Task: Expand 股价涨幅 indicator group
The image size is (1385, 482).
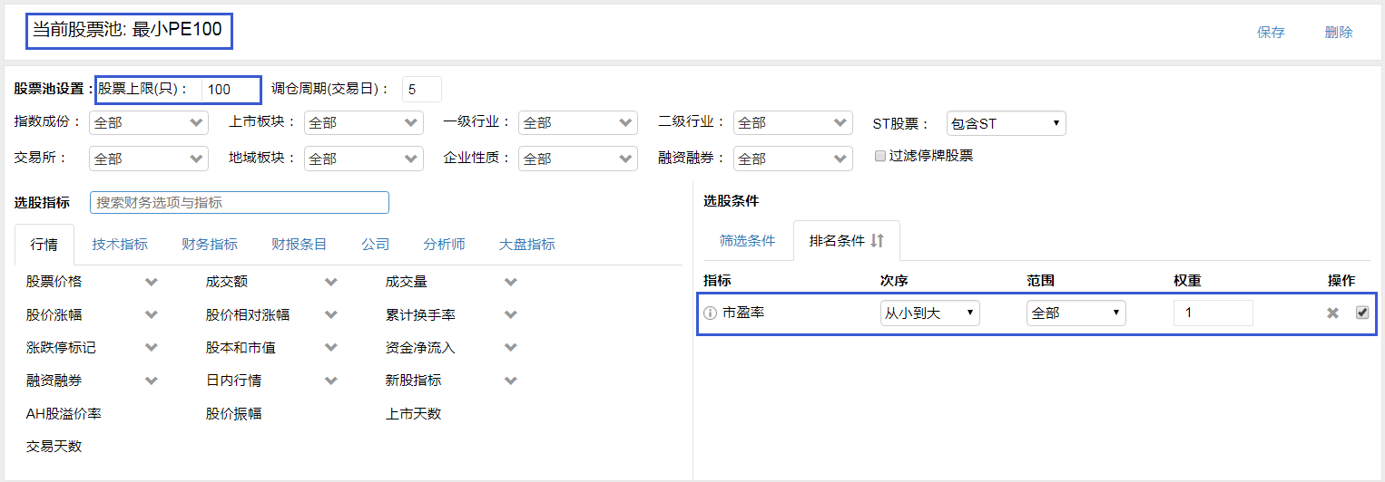Action: [x=152, y=314]
